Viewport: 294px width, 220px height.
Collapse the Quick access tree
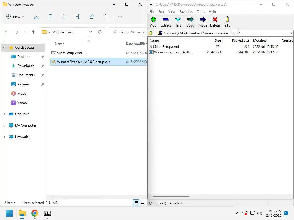[x=5, y=48]
